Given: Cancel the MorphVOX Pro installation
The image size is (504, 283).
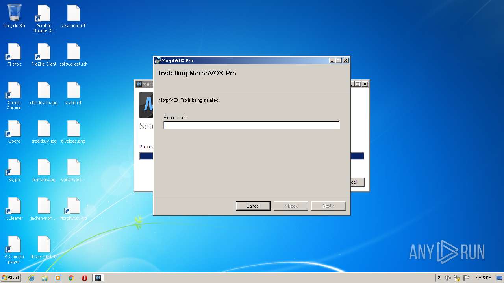Looking at the screenshot, I should (x=253, y=206).
